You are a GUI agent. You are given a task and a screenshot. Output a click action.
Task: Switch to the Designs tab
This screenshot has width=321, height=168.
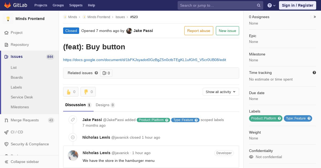pos(105,105)
